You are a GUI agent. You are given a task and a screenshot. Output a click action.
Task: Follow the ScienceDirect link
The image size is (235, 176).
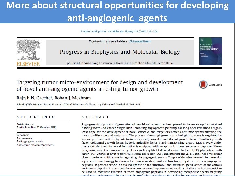[140, 41]
